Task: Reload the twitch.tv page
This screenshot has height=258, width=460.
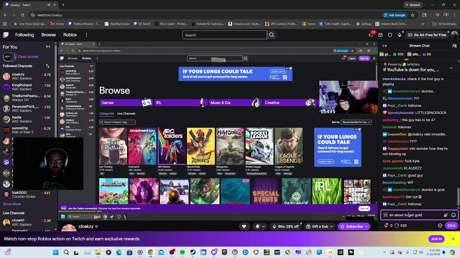Action: pyautogui.click(x=22, y=15)
